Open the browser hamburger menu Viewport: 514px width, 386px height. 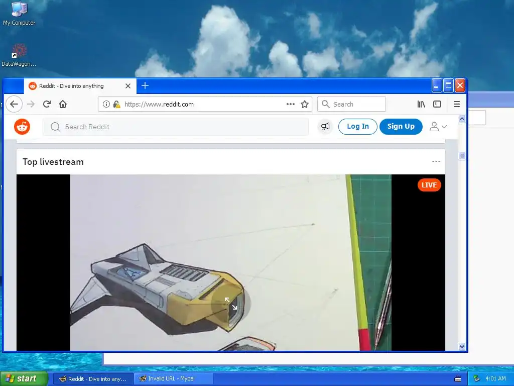click(x=457, y=104)
